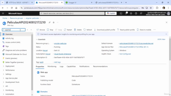
Task: Go to Resource groups breadcrumb
Action: [16, 18]
